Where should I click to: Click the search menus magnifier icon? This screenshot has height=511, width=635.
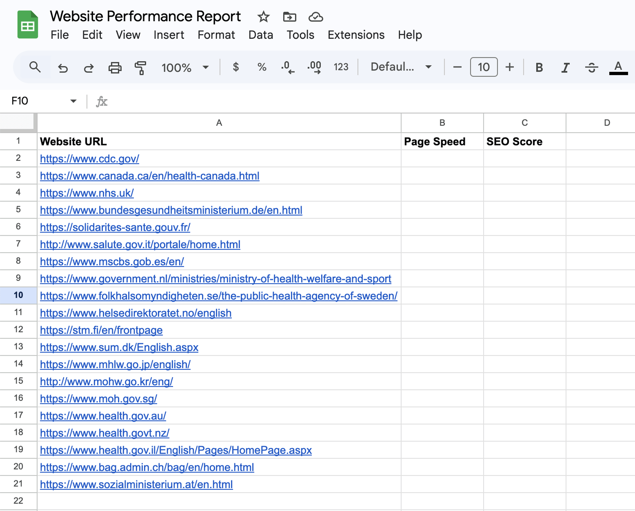35,67
